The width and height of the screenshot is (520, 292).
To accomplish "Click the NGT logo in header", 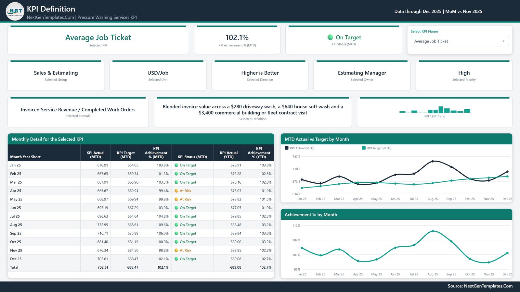I will [x=15, y=11].
